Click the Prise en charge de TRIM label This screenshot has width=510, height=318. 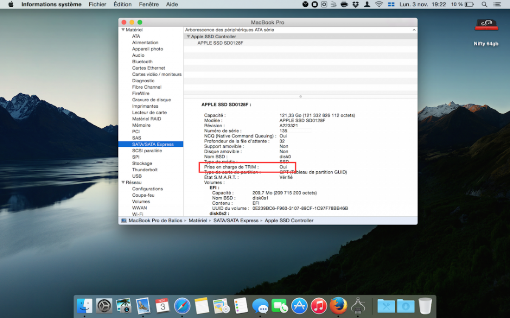point(232,167)
